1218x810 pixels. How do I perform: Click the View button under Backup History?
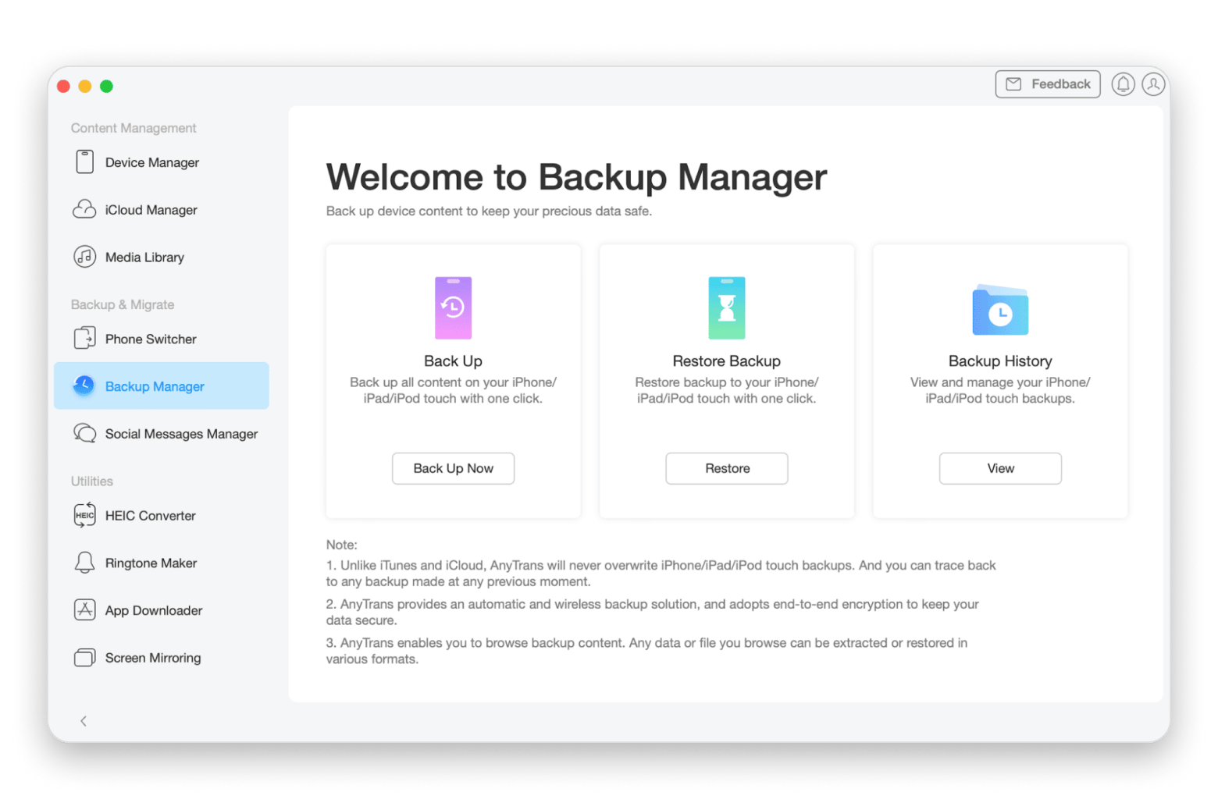coord(1000,468)
